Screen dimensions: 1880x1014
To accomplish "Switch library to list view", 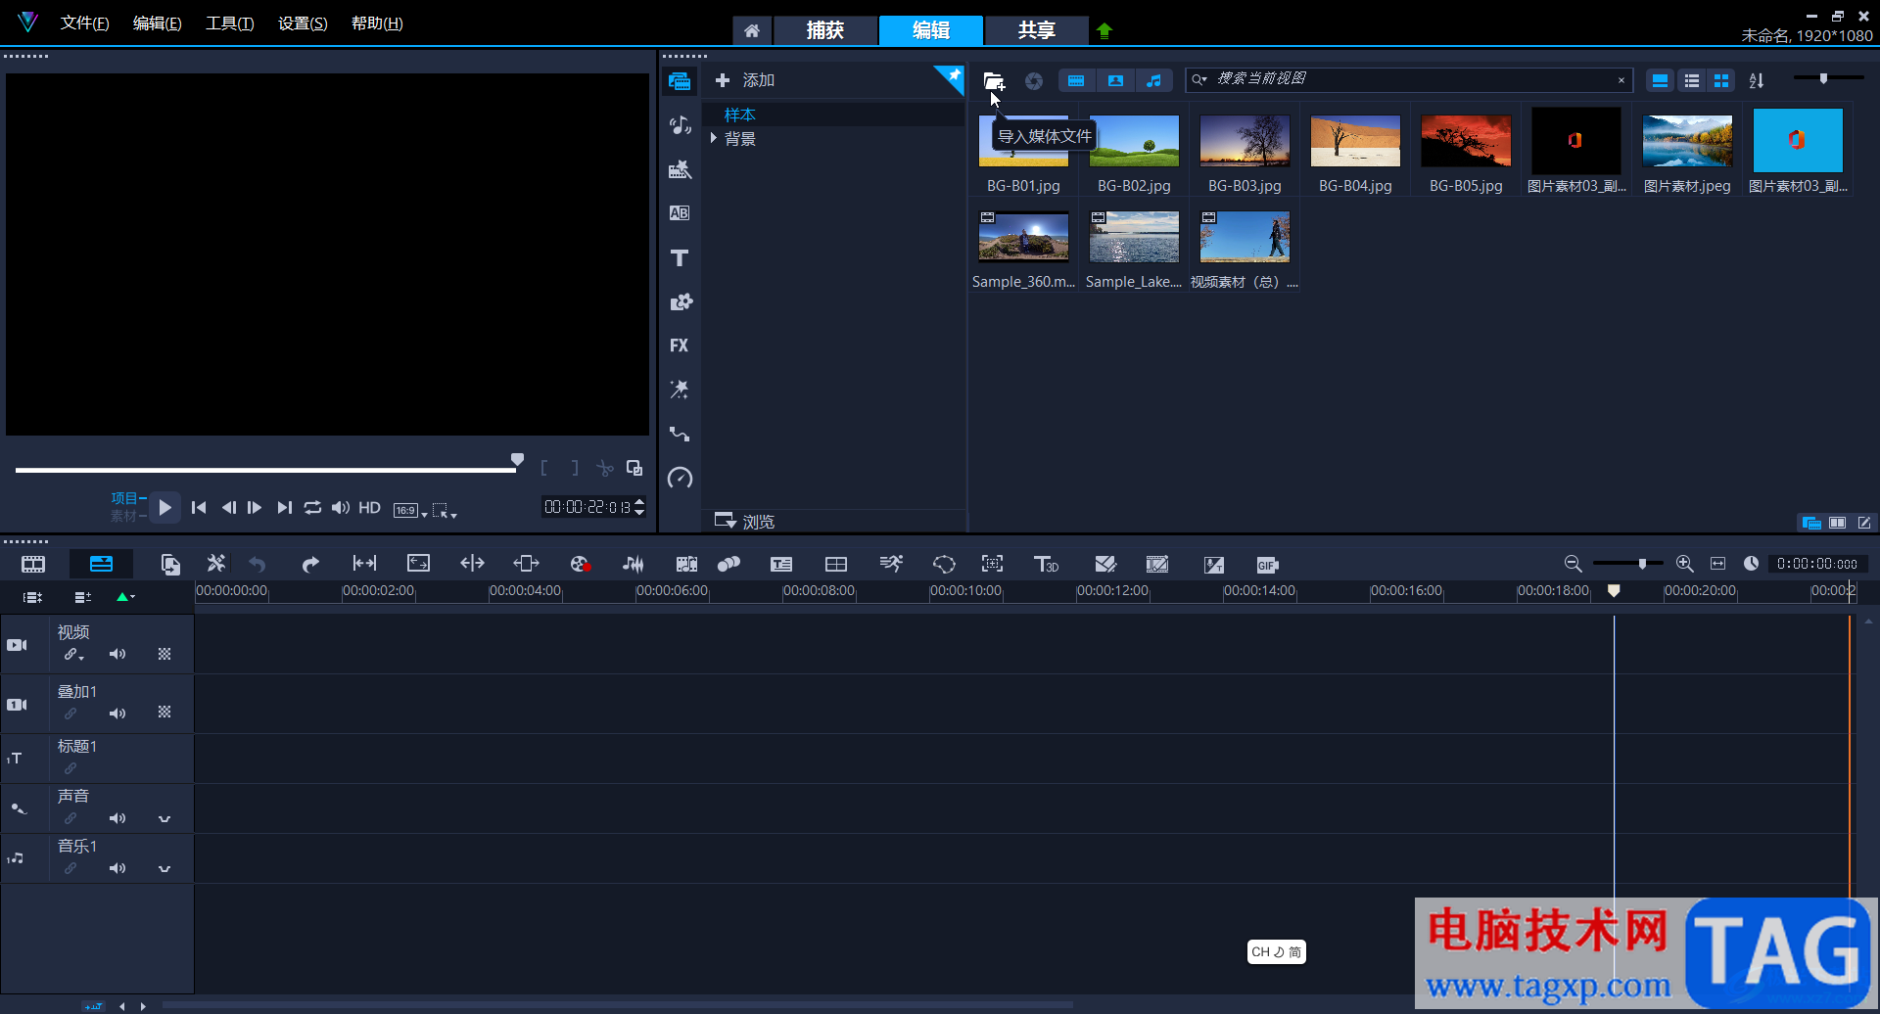I will (x=1691, y=81).
